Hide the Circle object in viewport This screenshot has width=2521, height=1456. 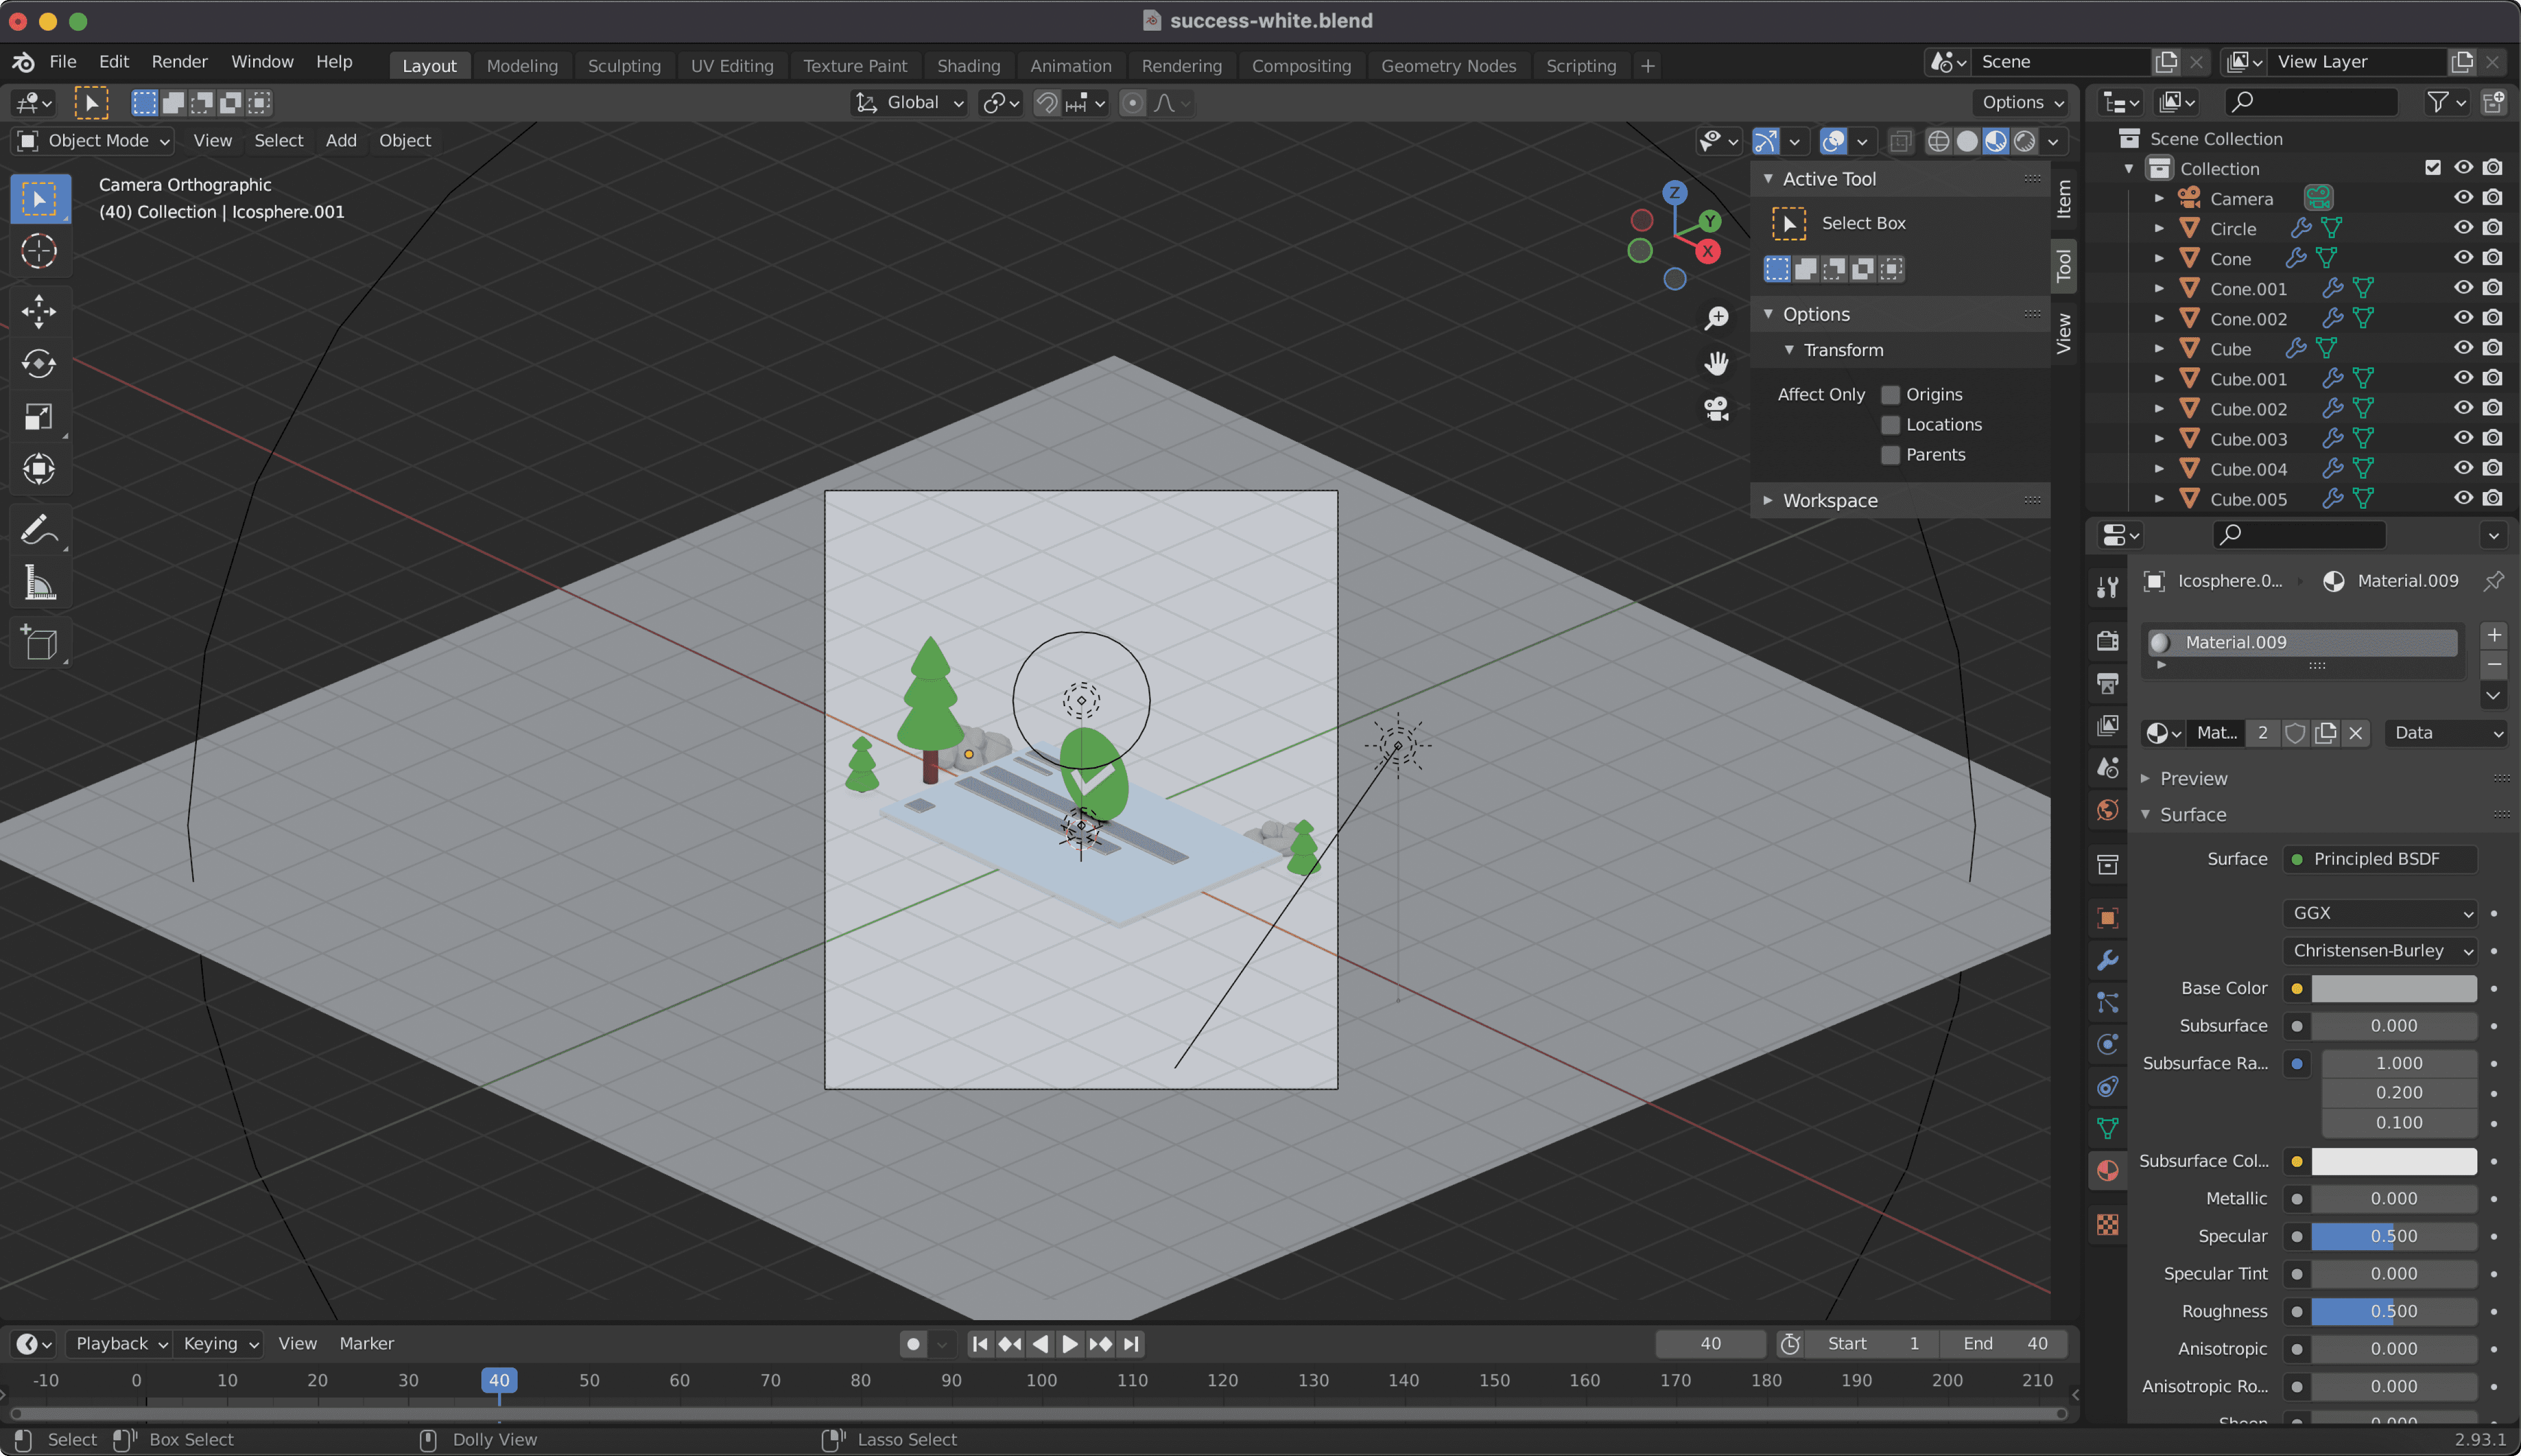click(2463, 228)
